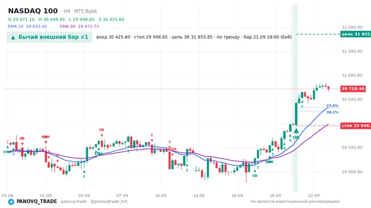This screenshot has width=371, height=208.
Task: Click the 30 500.00 price axis label
Action: [352, 99]
